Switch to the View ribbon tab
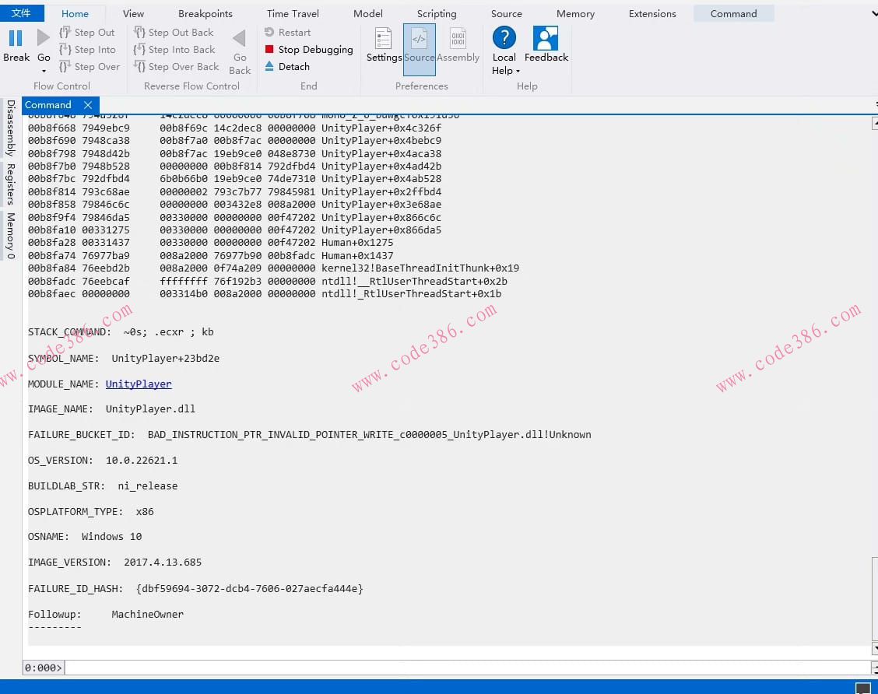Viewport: 878px width, 694px height. coord(133,13)
